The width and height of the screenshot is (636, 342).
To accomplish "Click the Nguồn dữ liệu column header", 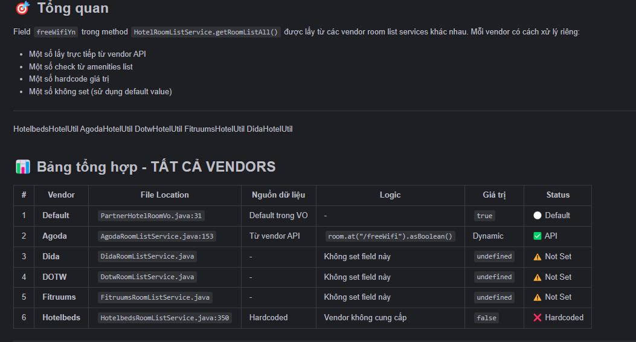I will click(278, 195).
